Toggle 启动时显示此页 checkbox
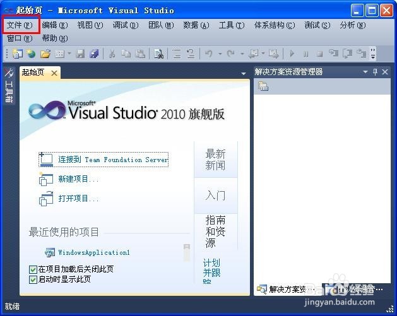This screenshot has width=397, height=316. tap(33, 279)
